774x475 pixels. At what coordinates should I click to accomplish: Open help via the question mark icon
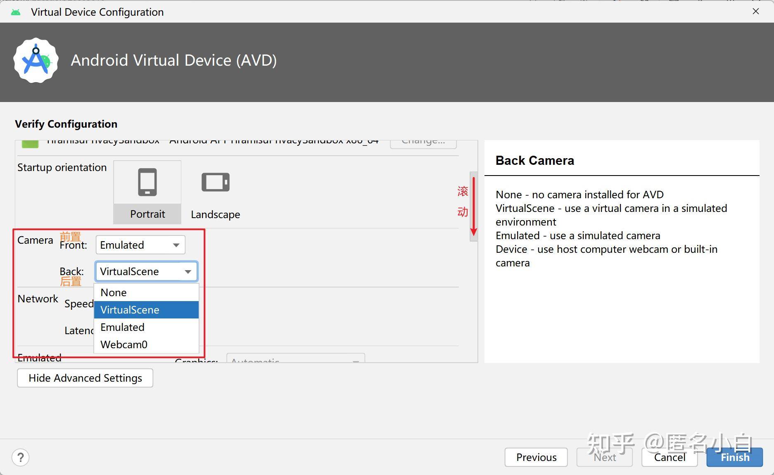click(x=21, y=457)
